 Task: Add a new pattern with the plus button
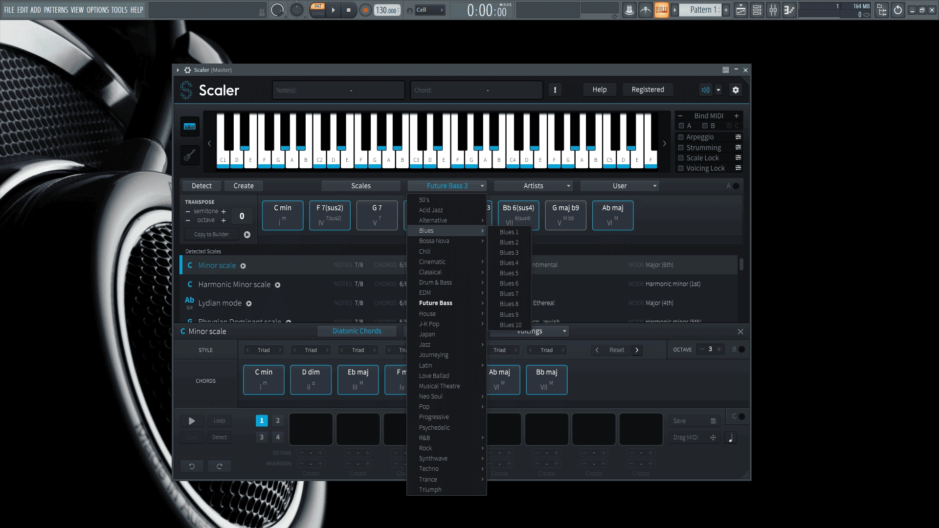[x=726, y=10]
